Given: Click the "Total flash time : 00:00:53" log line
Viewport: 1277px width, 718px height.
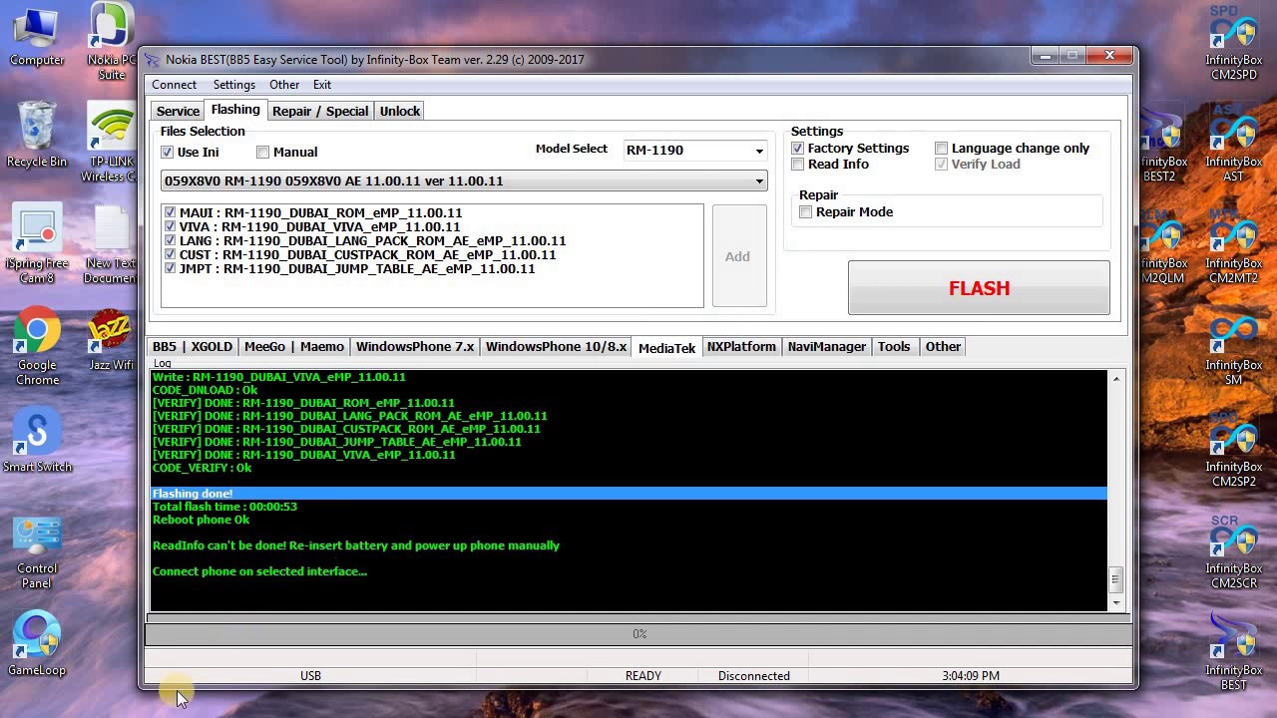Looking at the screenshot, I should (x=224, y=507).
